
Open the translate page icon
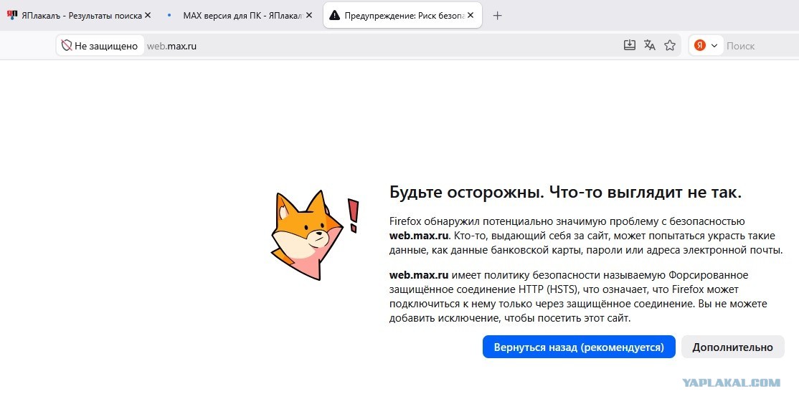pyautogui.click(x=650, y=45)
